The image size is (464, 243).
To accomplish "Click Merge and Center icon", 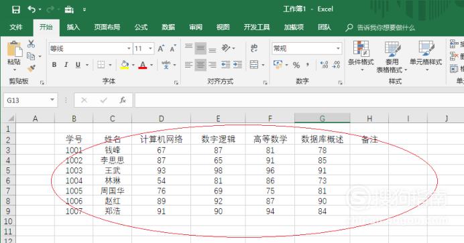I will click(254, 65).
